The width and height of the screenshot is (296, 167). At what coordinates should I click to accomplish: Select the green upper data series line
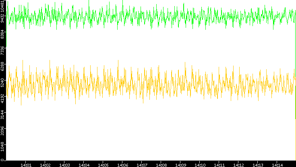pos(151,16)
